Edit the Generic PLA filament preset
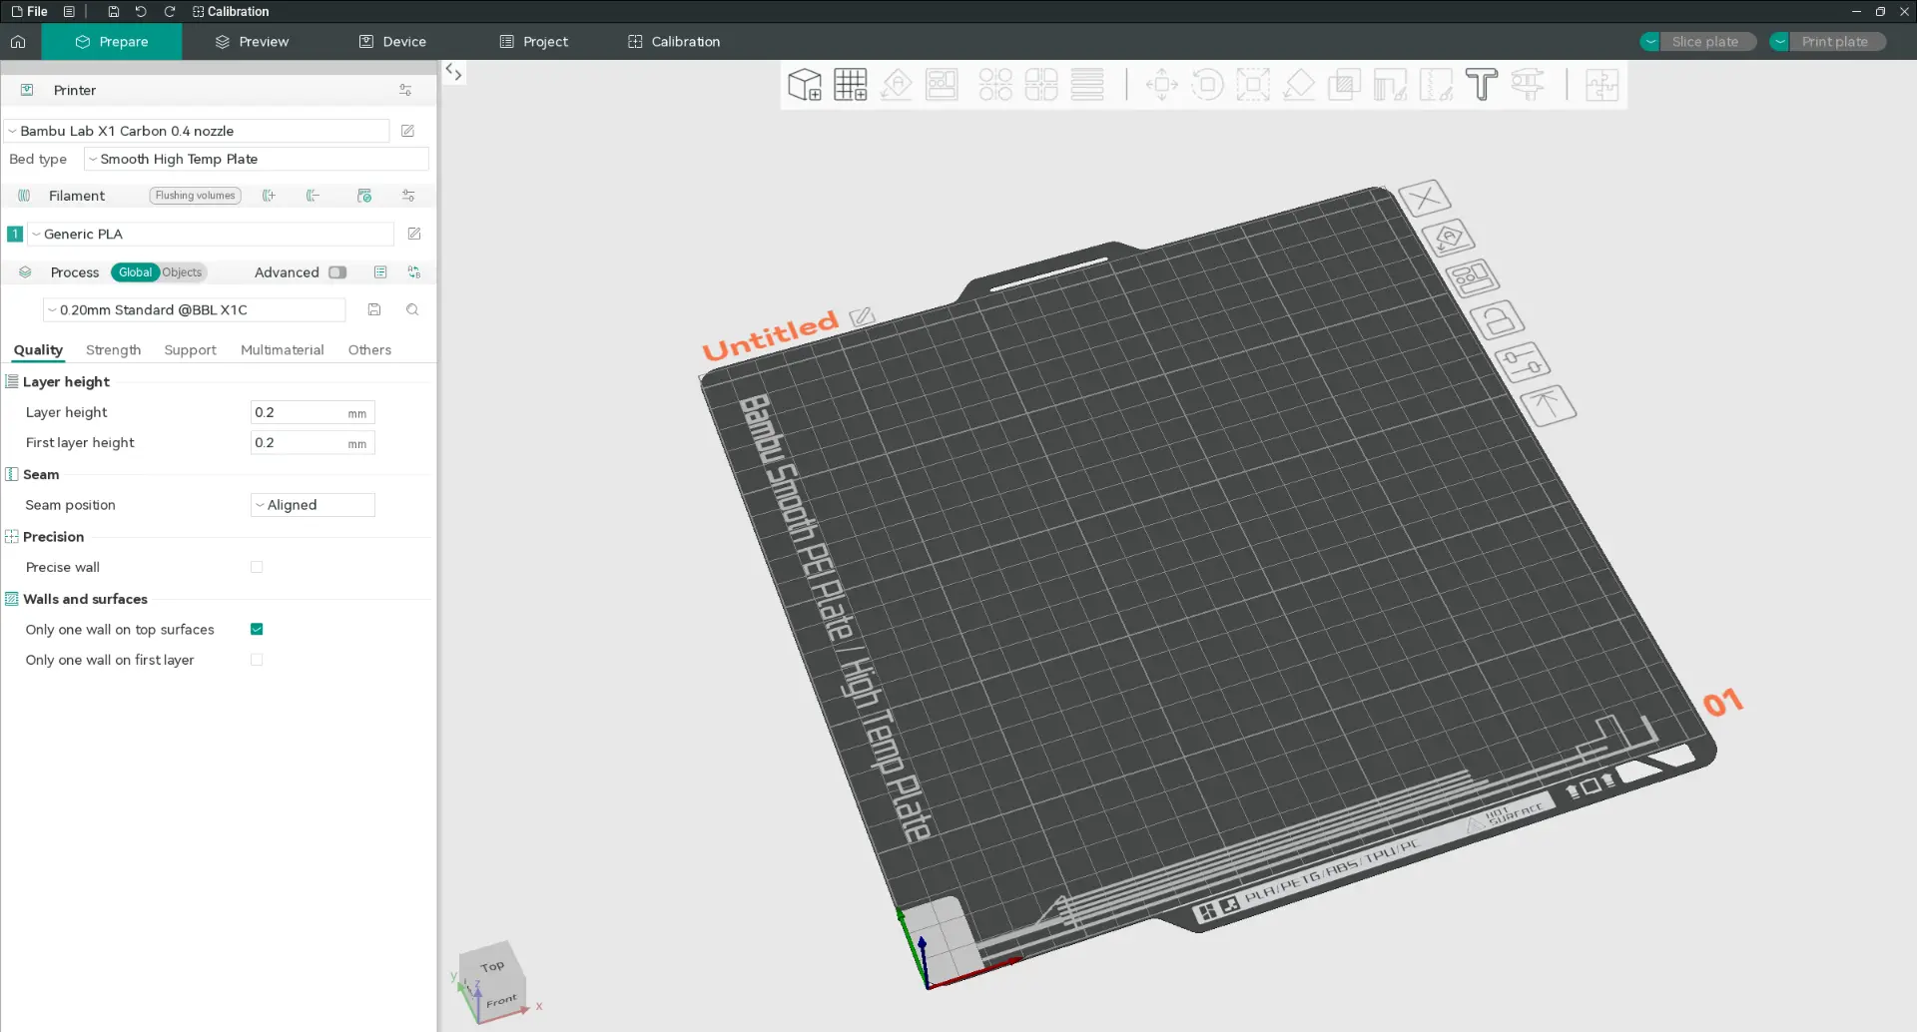1917x1032 pixels. click(414, 234)
